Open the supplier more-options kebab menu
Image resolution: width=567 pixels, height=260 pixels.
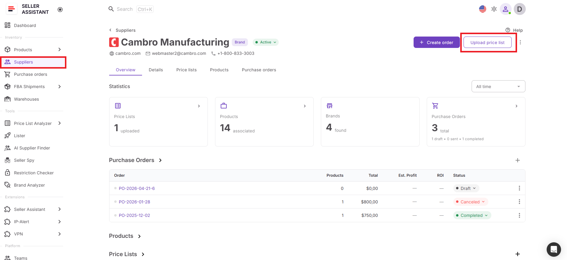[520, 42]
